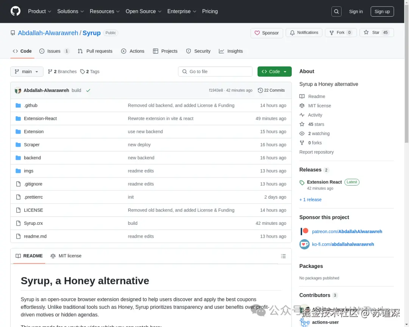
Task: Click the Activity pulse icon
Action: point(302,115)
